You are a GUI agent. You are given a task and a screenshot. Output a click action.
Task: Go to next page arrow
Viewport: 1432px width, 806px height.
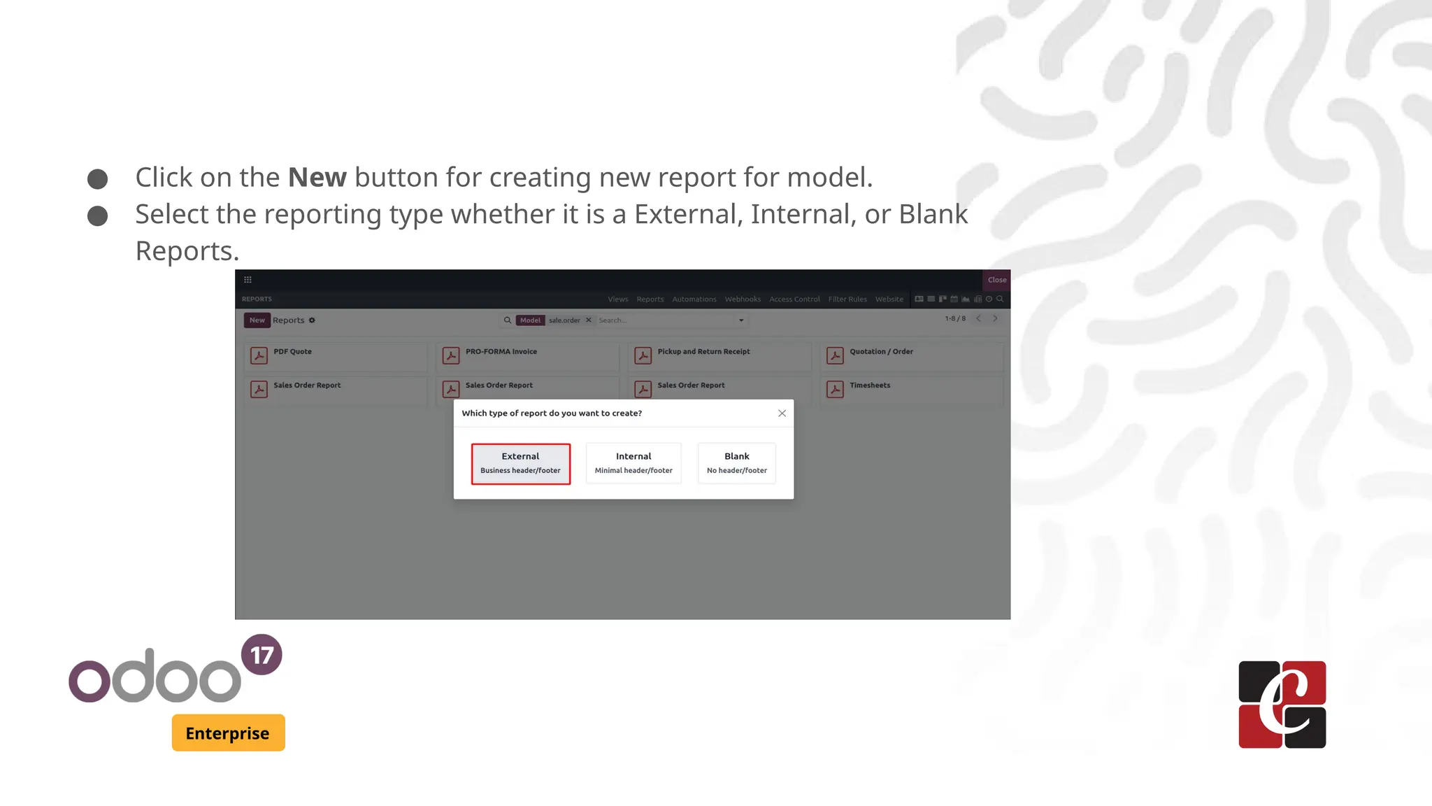tap(995, 318)
